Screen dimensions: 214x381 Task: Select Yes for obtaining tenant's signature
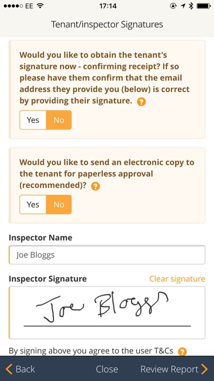click(x=33, y=120)
